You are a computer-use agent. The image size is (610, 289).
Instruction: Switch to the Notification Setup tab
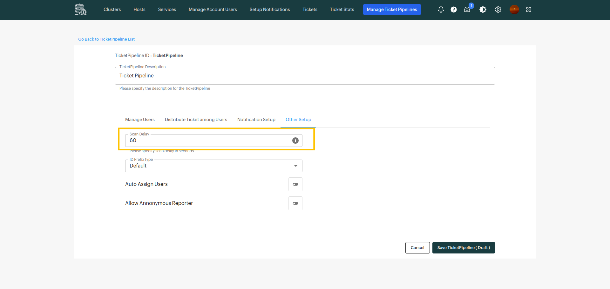256,120
